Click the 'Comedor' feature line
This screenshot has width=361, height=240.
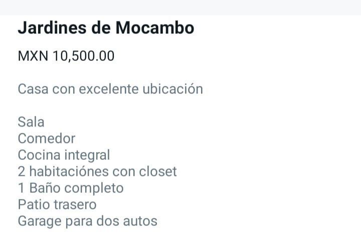click(x=47, y=138)
